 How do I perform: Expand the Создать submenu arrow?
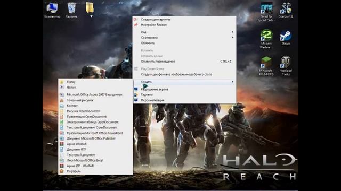pos(233,82)
